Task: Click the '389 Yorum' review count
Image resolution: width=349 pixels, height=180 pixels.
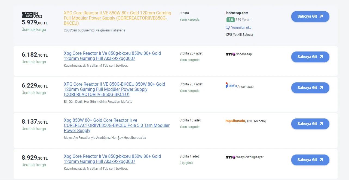Action: pyautogui.click(x=243, y=20)
